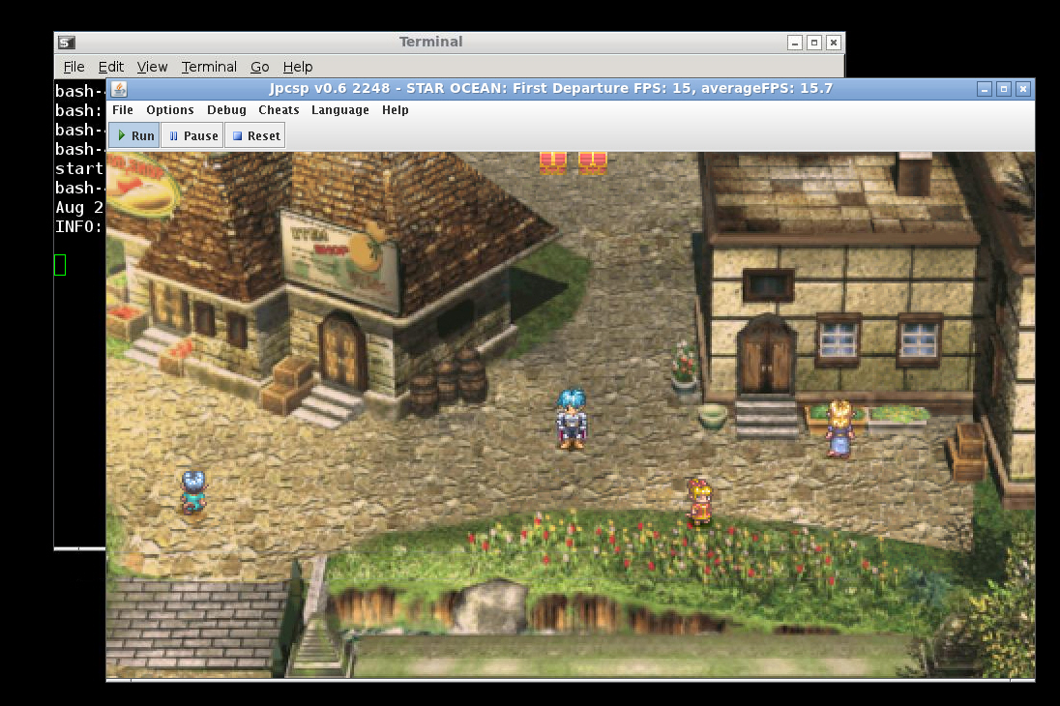This screenshot has height=706, width=1060.
Task: Open the Debug menu
Action: point(226,110)
